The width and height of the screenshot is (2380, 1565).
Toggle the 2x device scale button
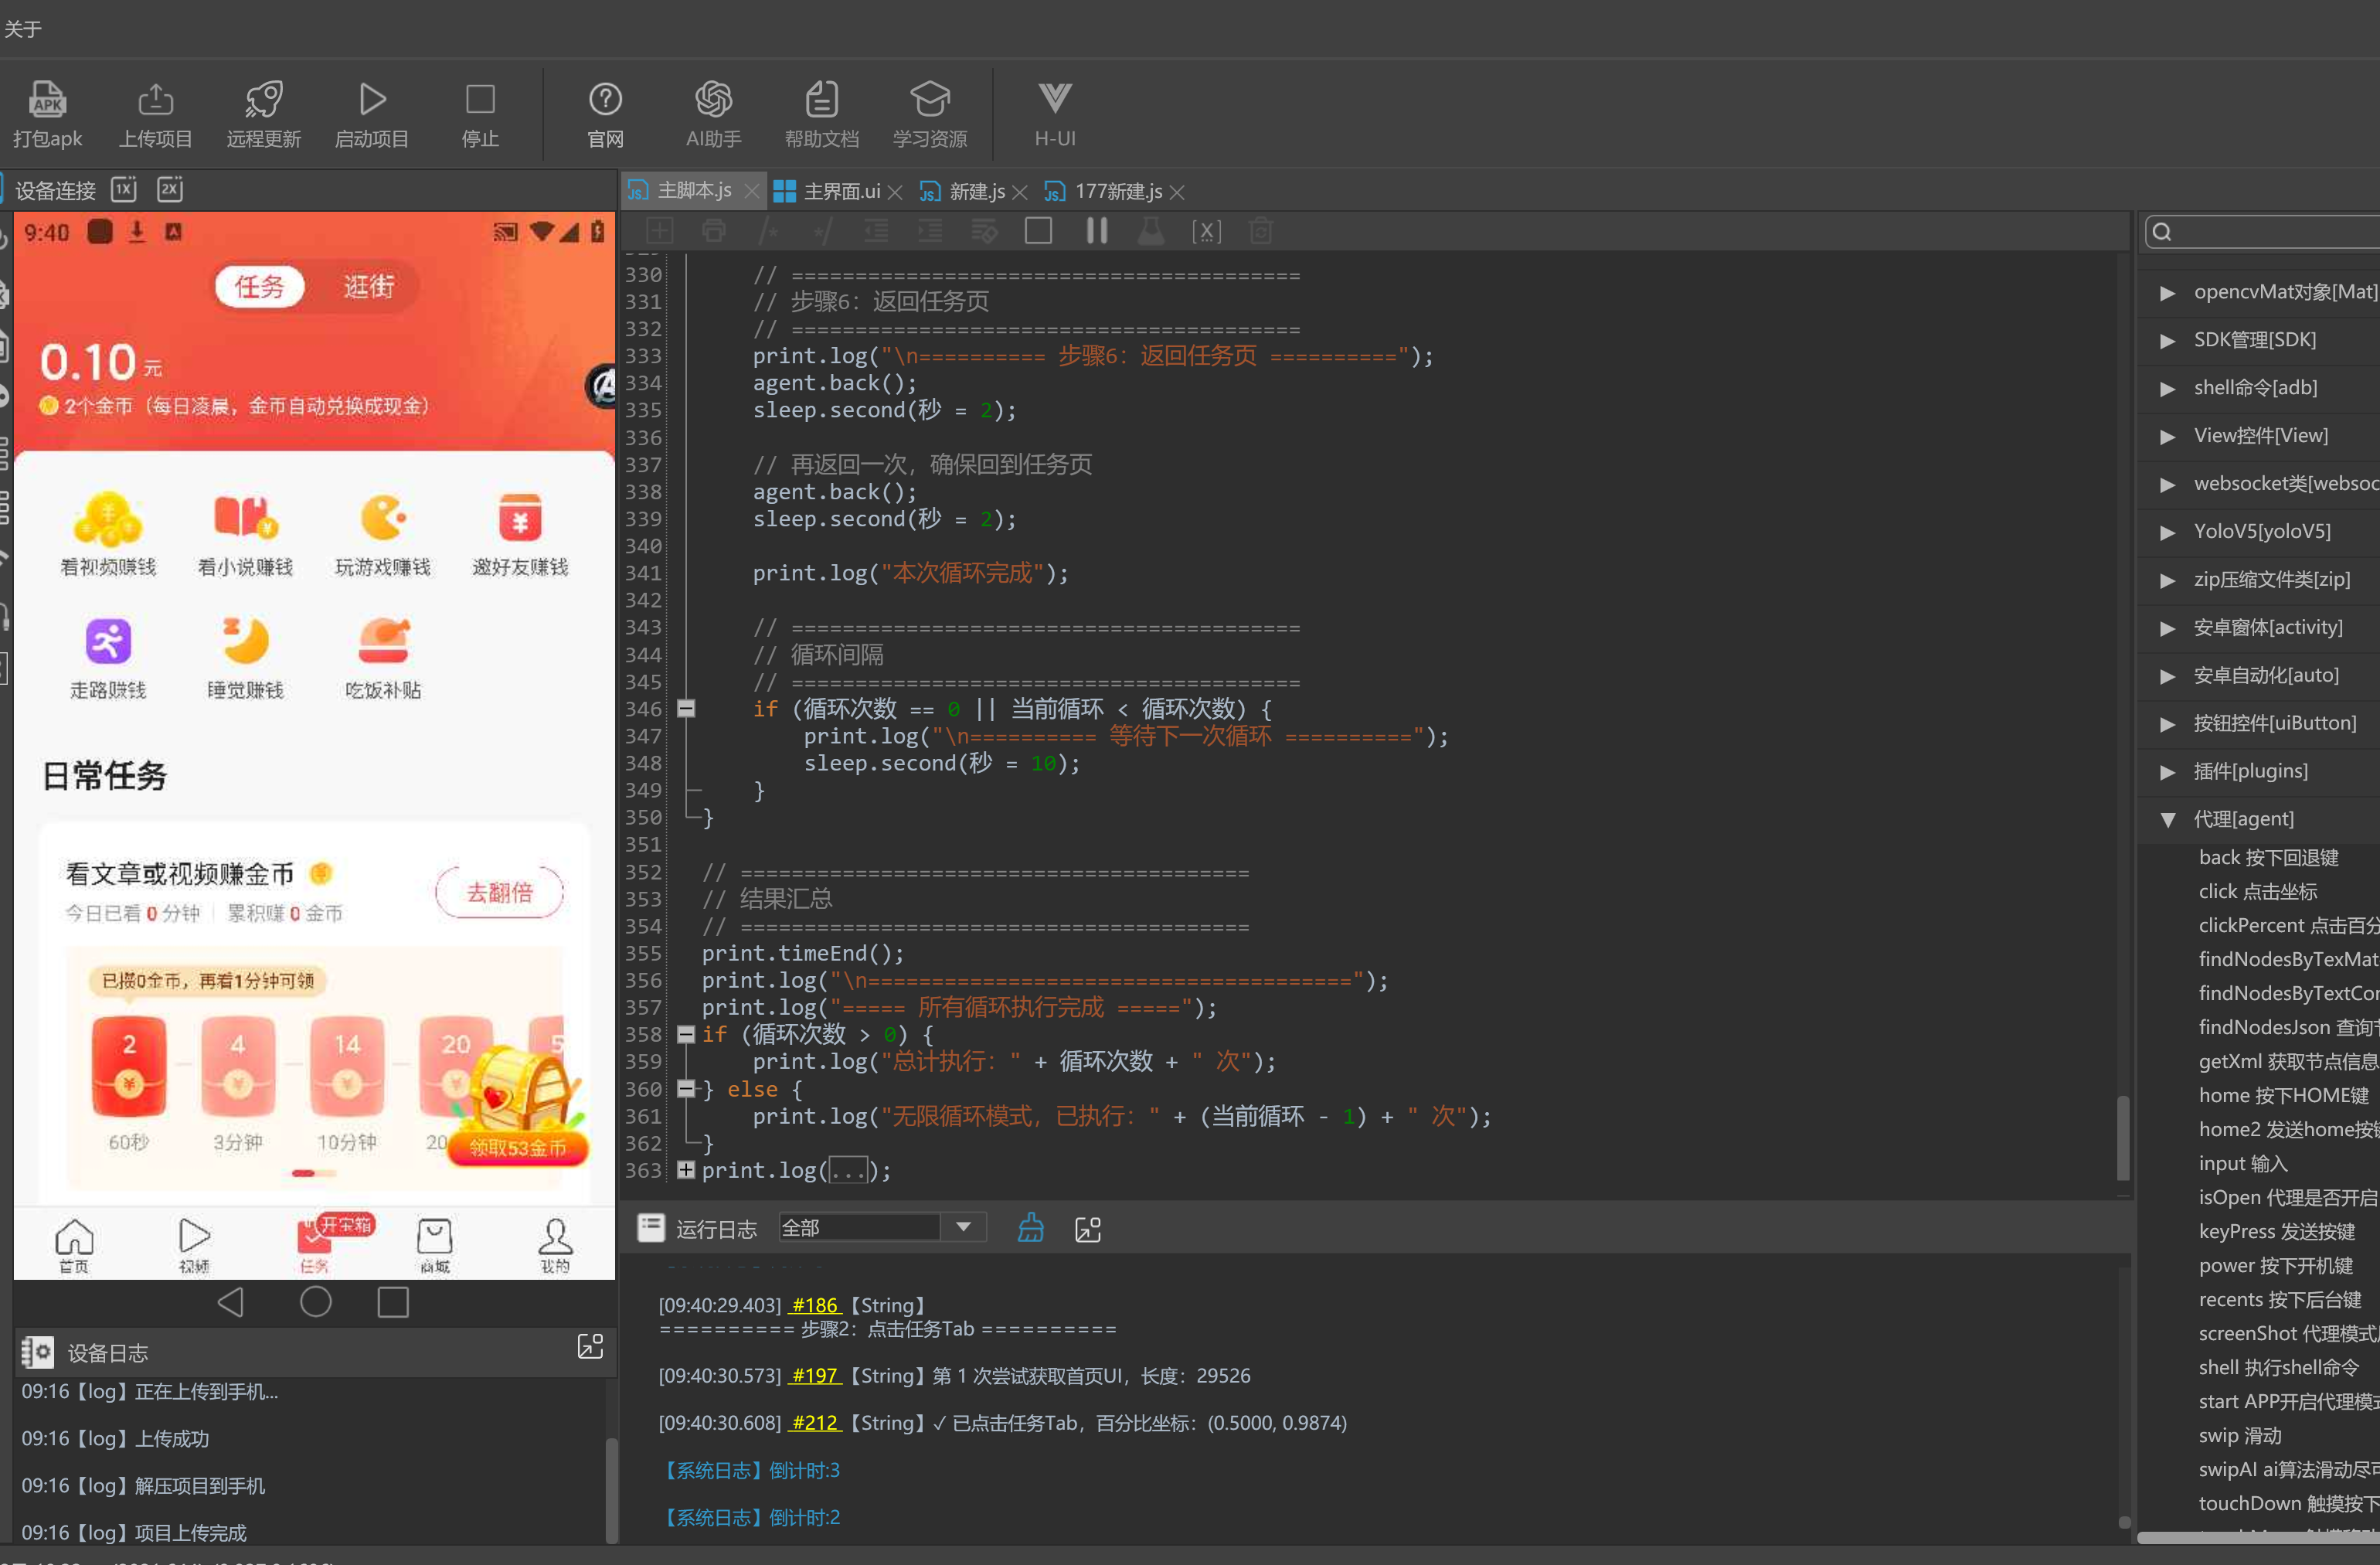click(170, 189)
